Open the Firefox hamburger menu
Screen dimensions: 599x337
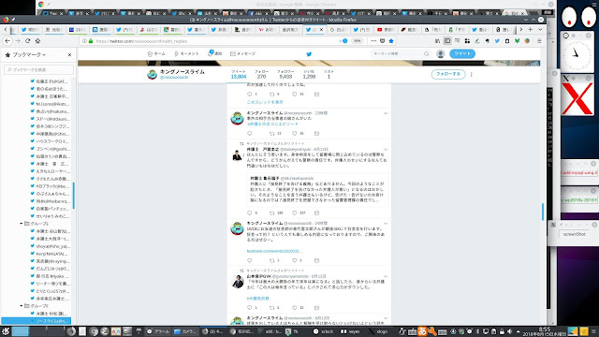[539, 41]
